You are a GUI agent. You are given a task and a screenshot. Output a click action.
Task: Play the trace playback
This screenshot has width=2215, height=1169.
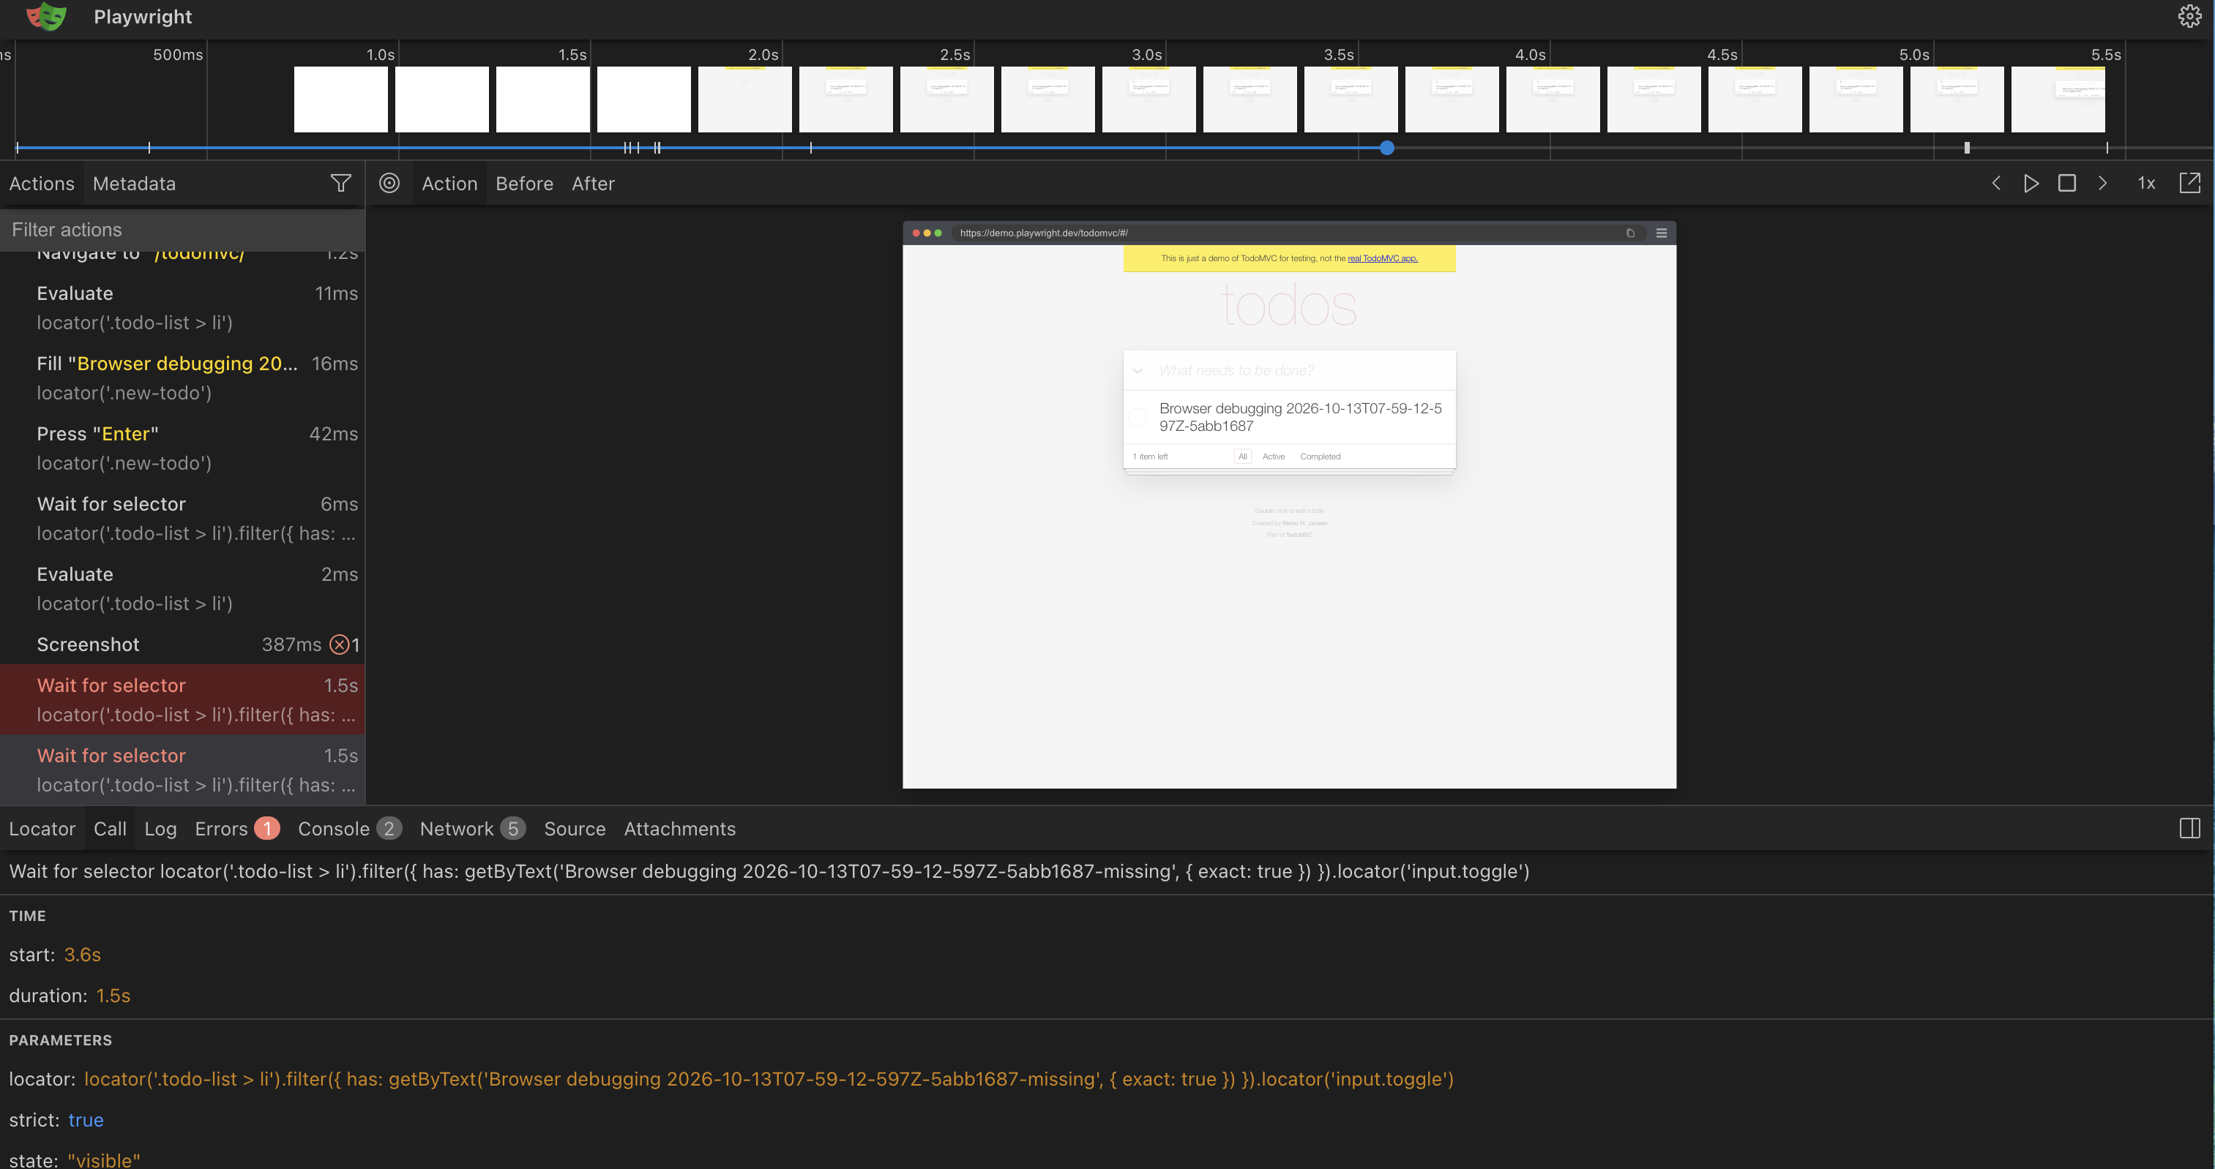2031,183
